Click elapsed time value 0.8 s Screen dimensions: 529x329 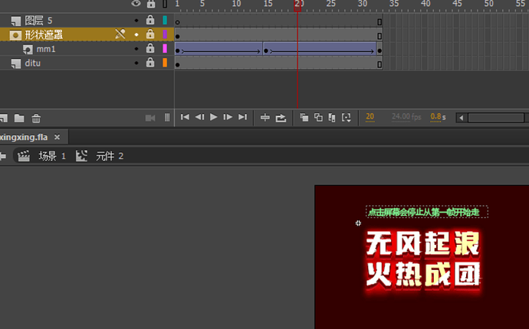438,116
